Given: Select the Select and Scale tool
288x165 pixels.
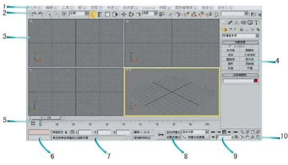Looking at the screenshot, I should pos(138,14).
